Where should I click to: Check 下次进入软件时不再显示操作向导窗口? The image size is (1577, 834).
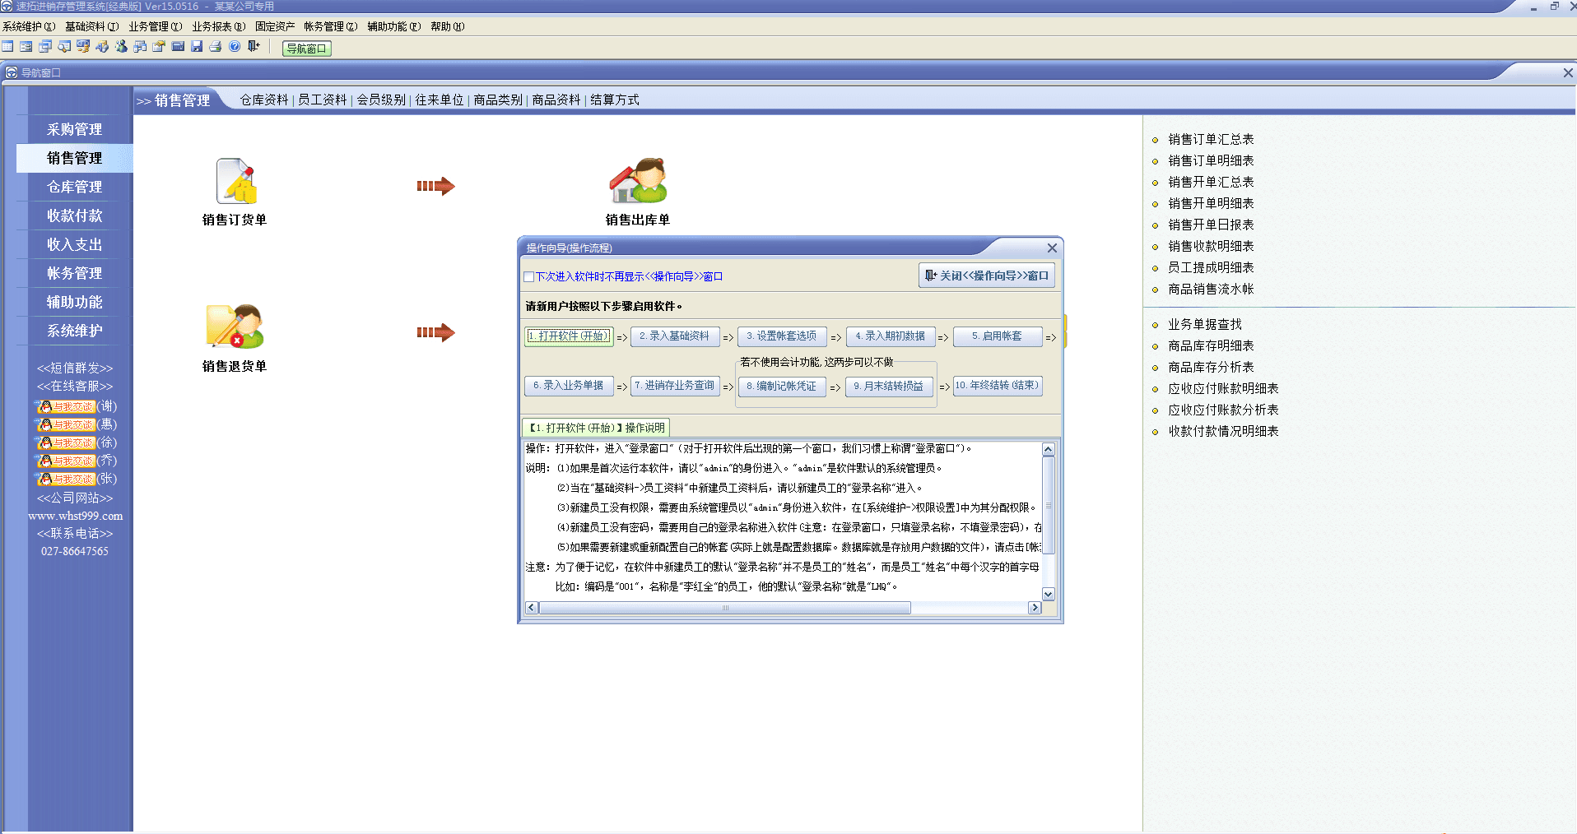(x=529, y=277)
